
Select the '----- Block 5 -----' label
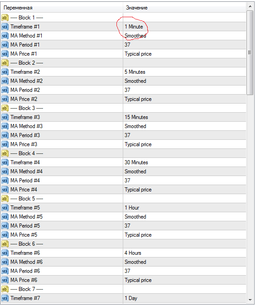click(27, 199)
